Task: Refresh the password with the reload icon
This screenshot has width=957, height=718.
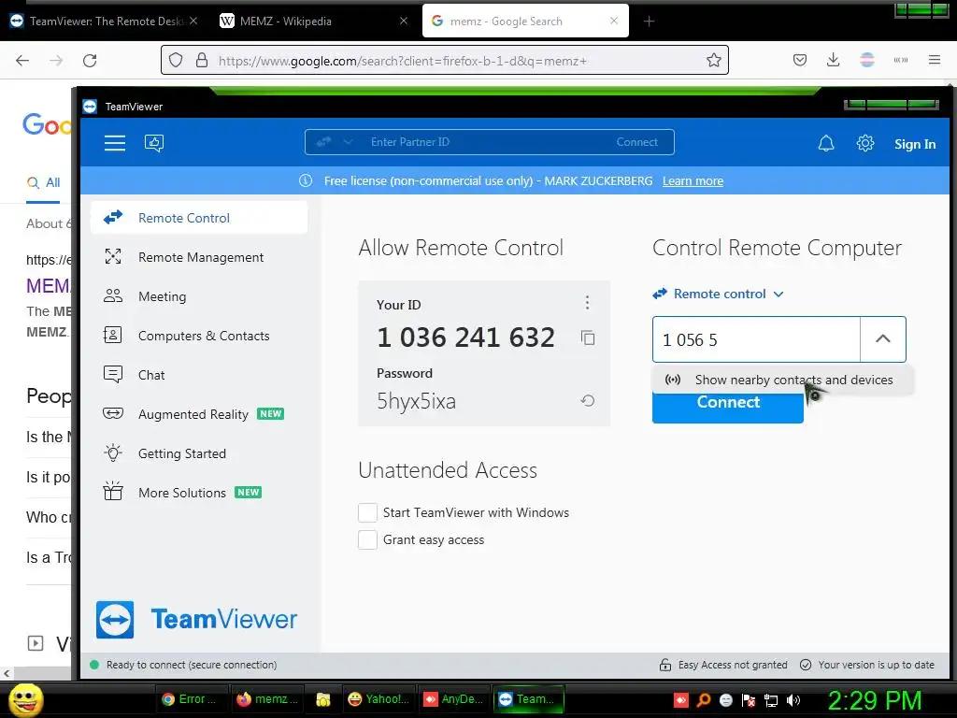Action: point(587,401)
